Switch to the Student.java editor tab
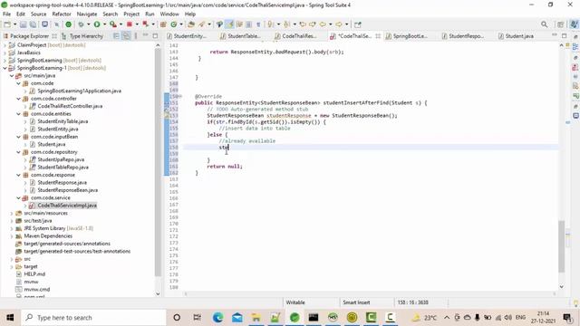The height and width of the screenshot is (326, 580). (x=516, y=36)
